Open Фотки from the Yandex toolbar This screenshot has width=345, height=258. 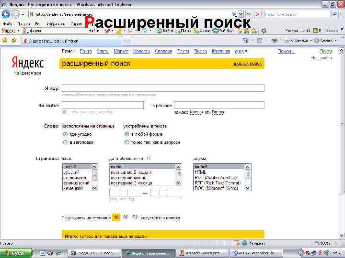click(x=202, y=31)
